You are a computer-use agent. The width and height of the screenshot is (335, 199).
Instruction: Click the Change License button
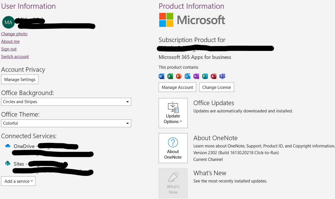tap(217, 87)
